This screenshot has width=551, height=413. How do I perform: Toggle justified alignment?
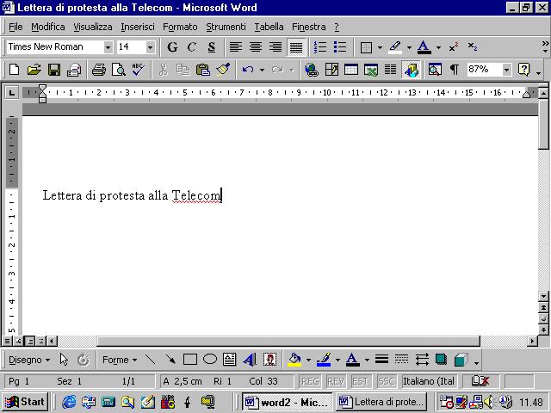(x=296, y=46)
